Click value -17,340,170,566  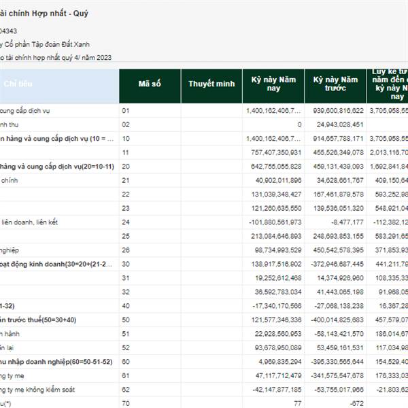[x=277, y=306]
